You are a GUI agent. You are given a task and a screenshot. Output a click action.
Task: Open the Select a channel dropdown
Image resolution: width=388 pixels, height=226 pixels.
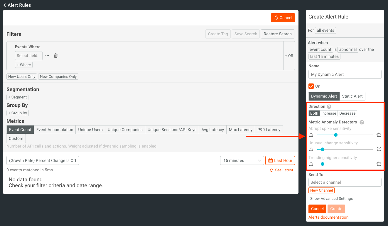tap(345, 182)
